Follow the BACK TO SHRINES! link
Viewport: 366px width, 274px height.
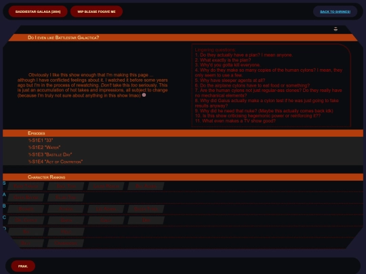[x=335, y=12]
